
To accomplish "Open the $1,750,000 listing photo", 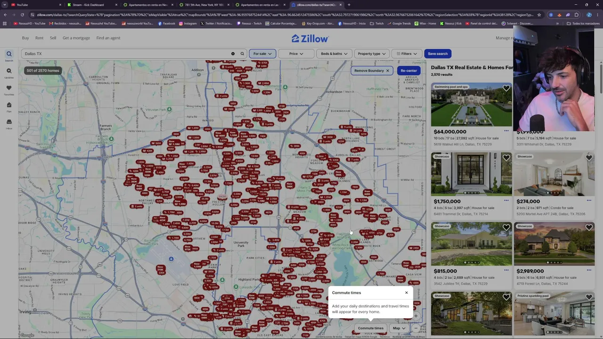I will (x=471, y=174).
